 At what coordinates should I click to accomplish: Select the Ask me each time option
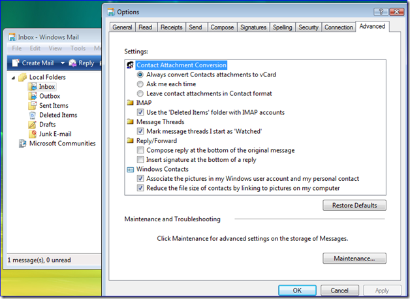140,84
